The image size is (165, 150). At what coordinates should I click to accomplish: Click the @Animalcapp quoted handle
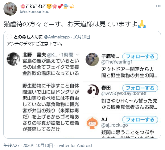tap(57, 37)
